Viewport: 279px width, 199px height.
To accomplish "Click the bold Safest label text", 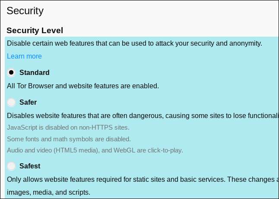I will coord(30,166).
